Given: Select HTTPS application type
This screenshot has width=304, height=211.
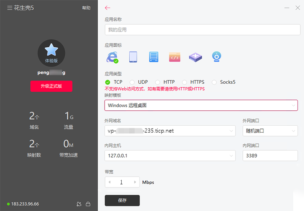Looking at the screenshot, I should point(184,82).
